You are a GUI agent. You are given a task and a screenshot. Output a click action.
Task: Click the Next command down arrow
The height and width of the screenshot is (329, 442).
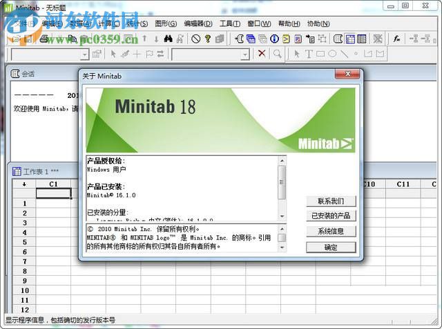pos(157,39)
